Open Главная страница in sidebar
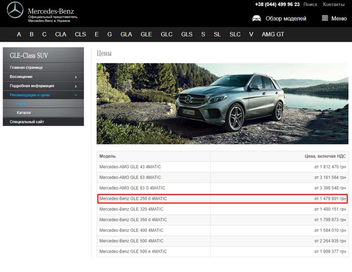The height and width of the screenshot is (272, 352). (x=26, y=68)
